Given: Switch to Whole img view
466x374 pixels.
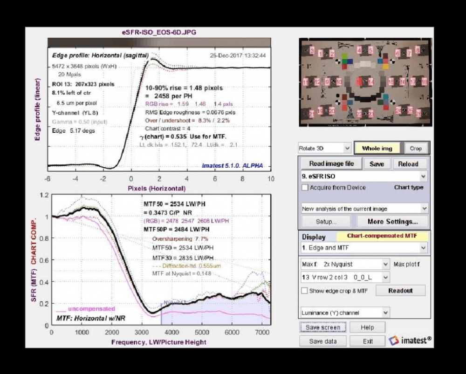Looking at the screenshot, I should click(377, 148).
